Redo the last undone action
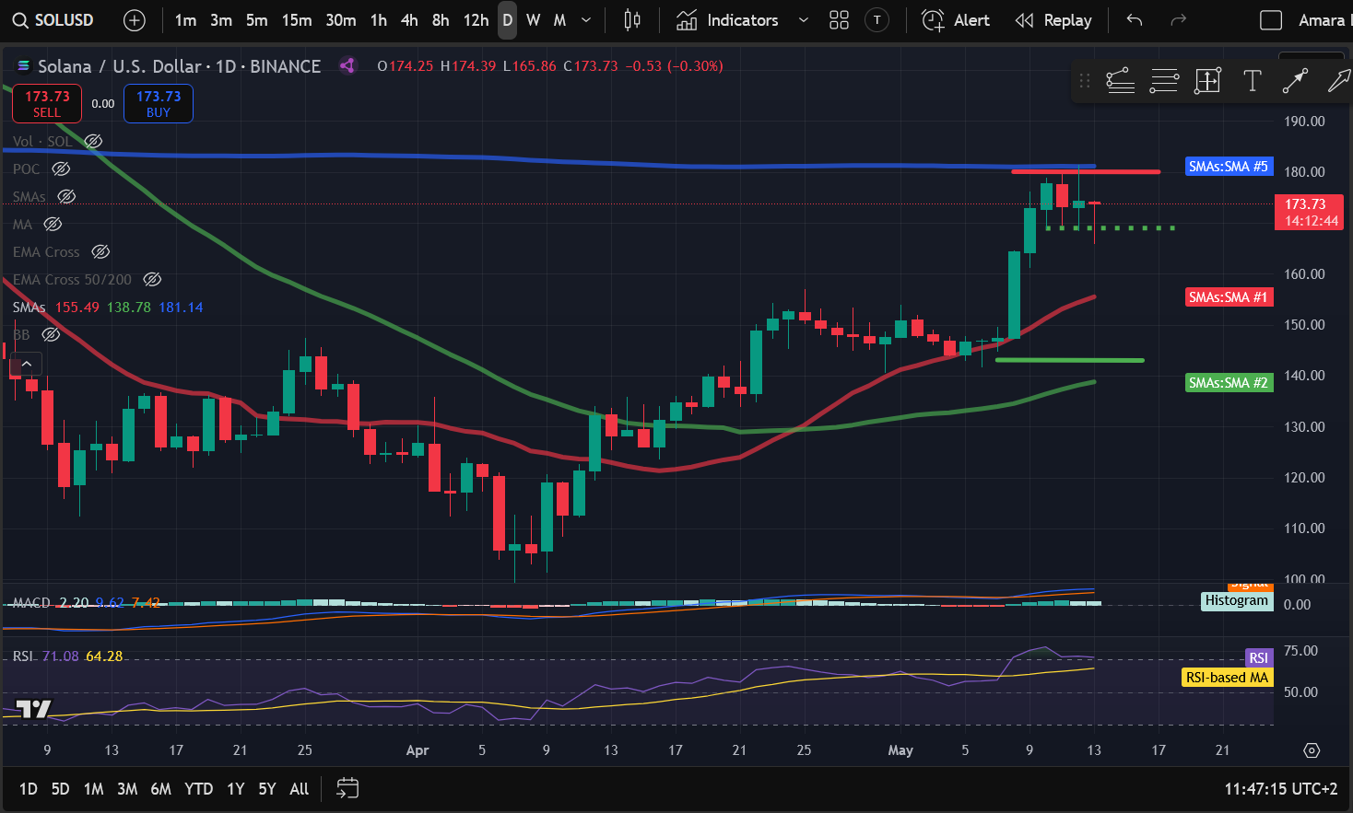This screenshot has height=813, width=1353. coord(1178,20)
